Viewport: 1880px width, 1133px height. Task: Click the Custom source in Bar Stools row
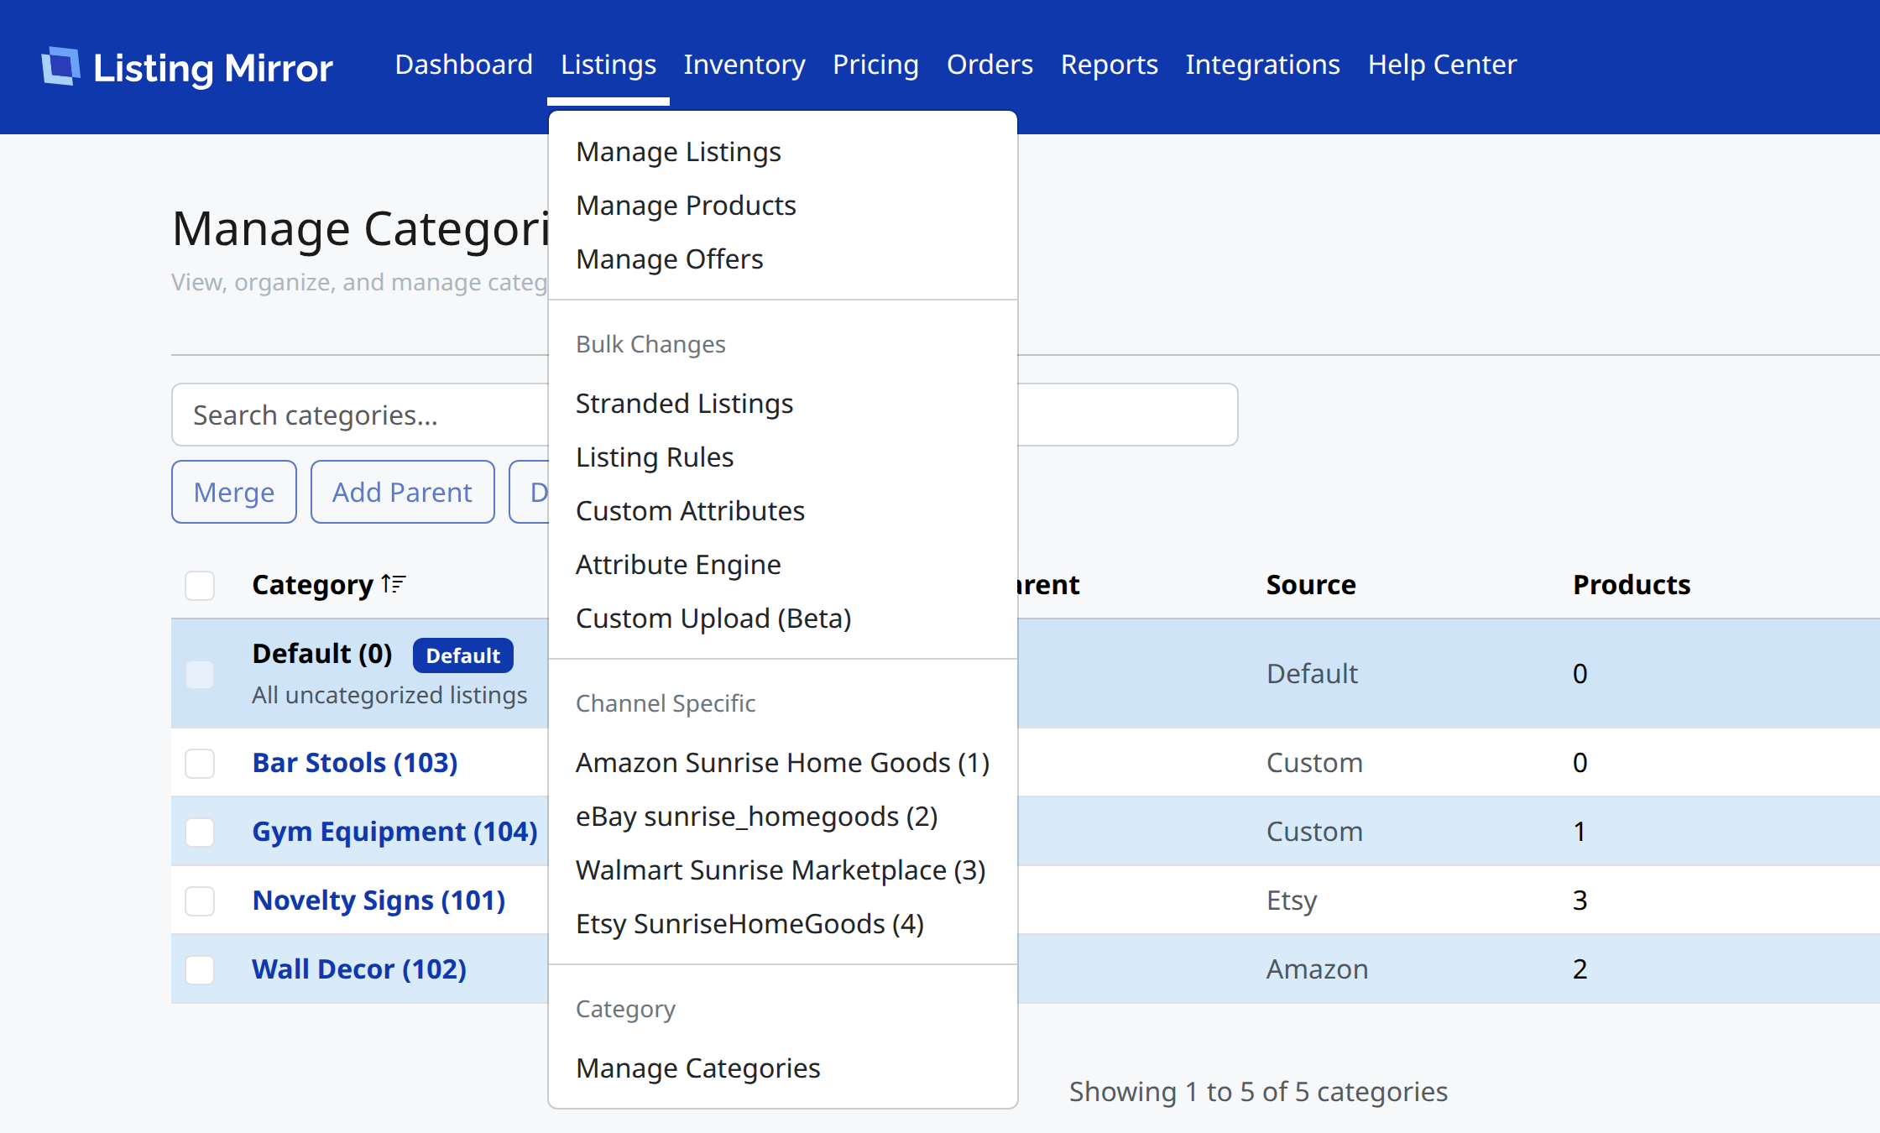pos(1314,763)
